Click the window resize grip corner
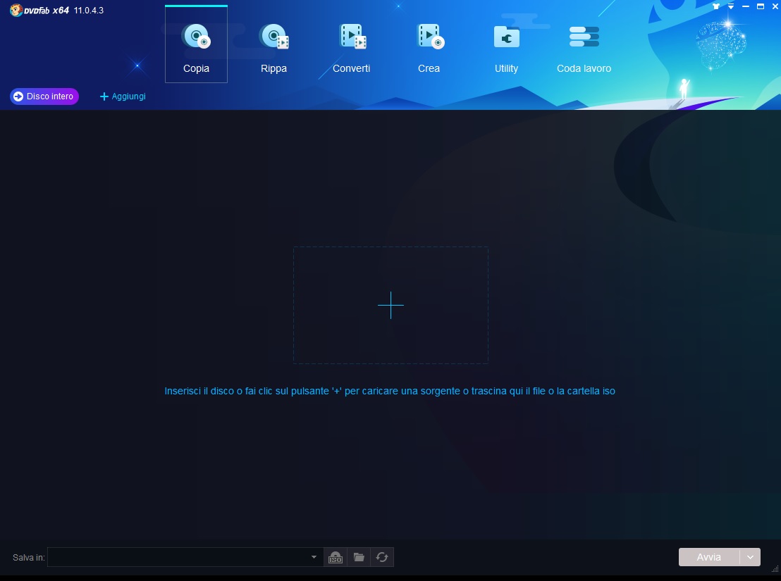The image size is (781, 581). 775,569
